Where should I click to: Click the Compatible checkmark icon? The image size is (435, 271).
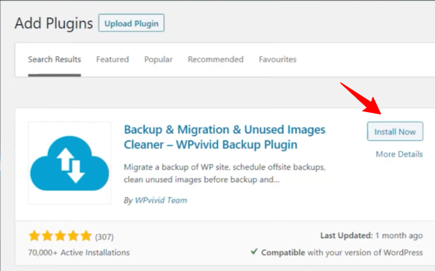pyautogui.click(x=254, y=252)
